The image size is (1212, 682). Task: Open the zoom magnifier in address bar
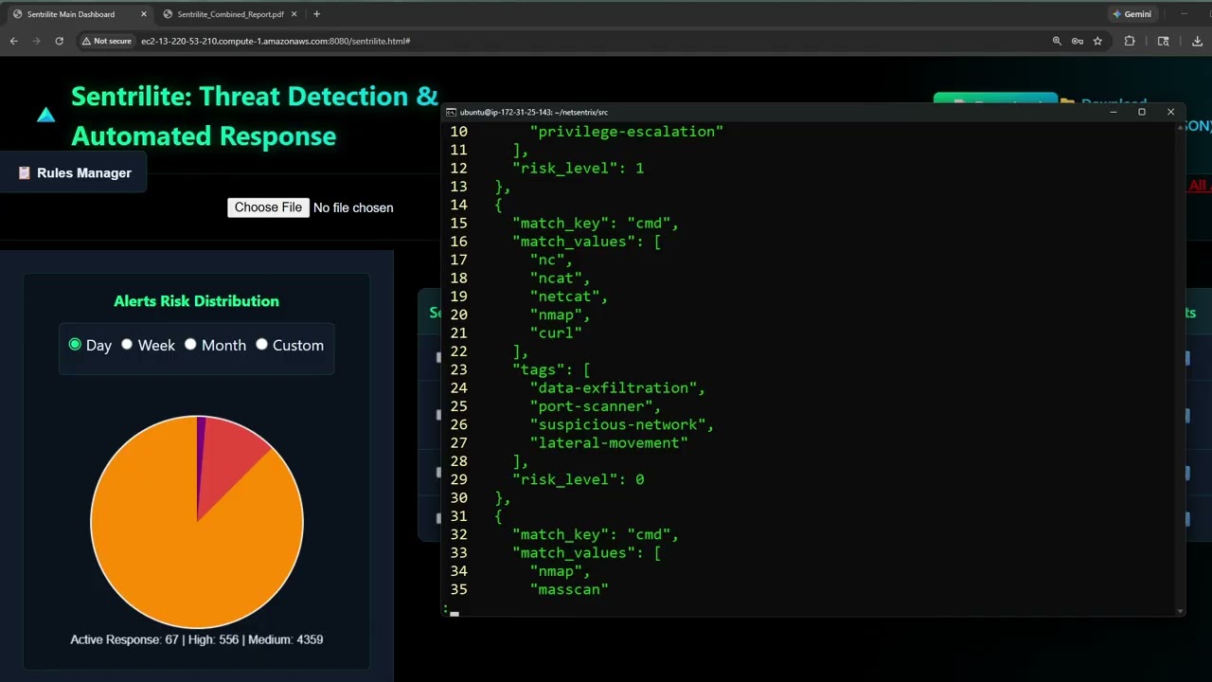click(x=1057, y=41)
